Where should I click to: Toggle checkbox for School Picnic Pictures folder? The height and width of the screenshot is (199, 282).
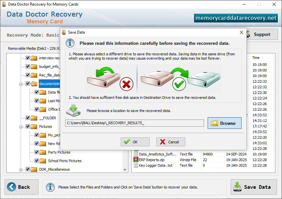[37, 161]
